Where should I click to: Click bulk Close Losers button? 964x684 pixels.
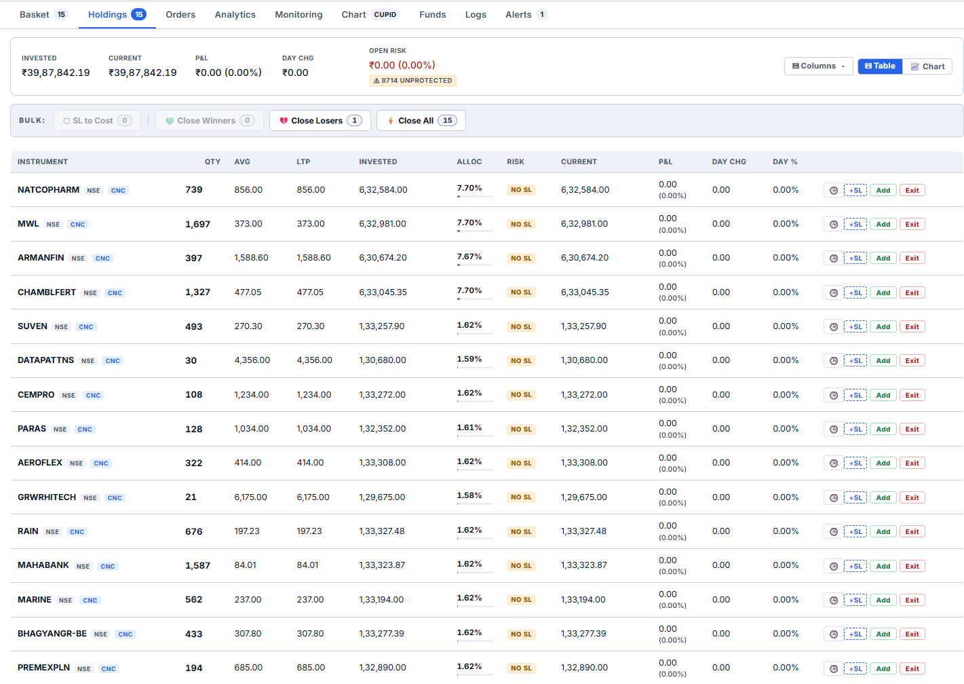pyautogui.click(x=320, y=121)
